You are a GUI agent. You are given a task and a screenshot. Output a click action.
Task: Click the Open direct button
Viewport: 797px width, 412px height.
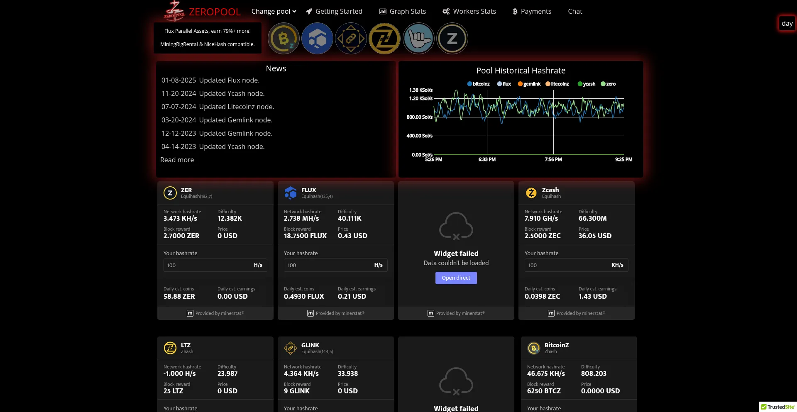(x=456, y=278)
